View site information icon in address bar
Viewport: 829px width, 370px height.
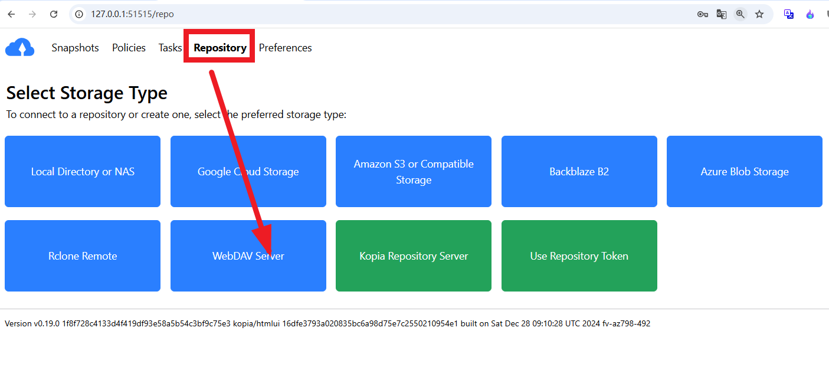(80, 14)
